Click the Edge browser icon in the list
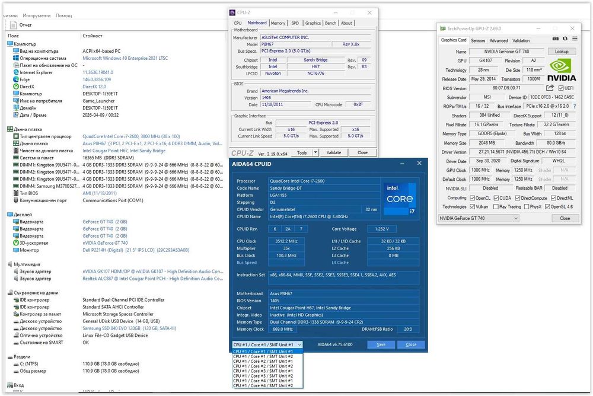Image resolution: width=593 pixels, height=396 pixels. click(16, 79)
